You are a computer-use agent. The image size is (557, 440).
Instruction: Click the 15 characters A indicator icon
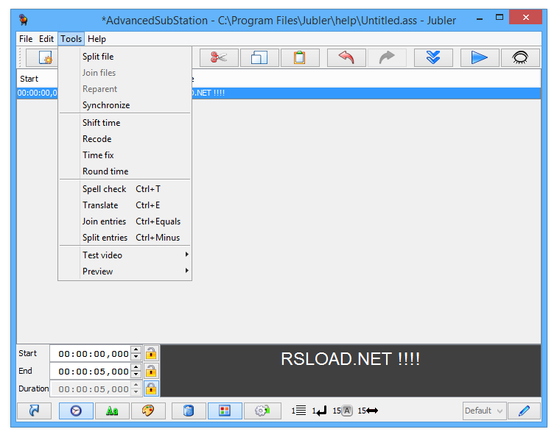coord(343,411)
